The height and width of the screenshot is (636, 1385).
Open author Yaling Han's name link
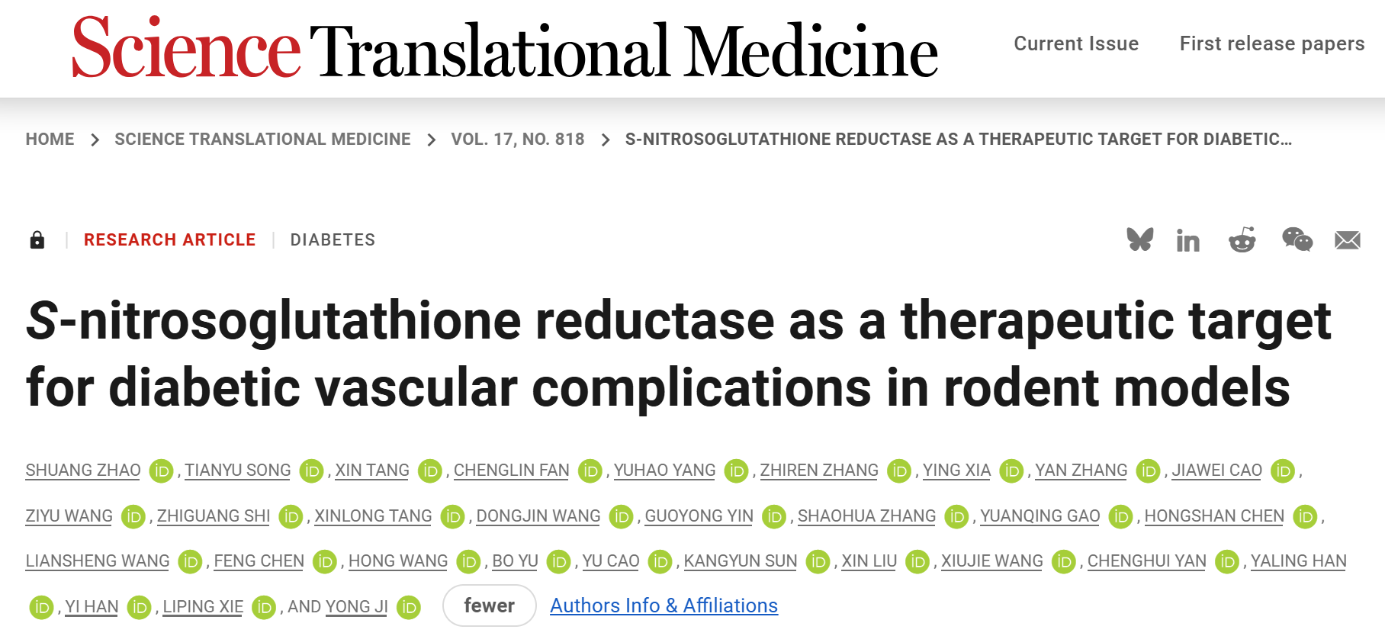1298,561
